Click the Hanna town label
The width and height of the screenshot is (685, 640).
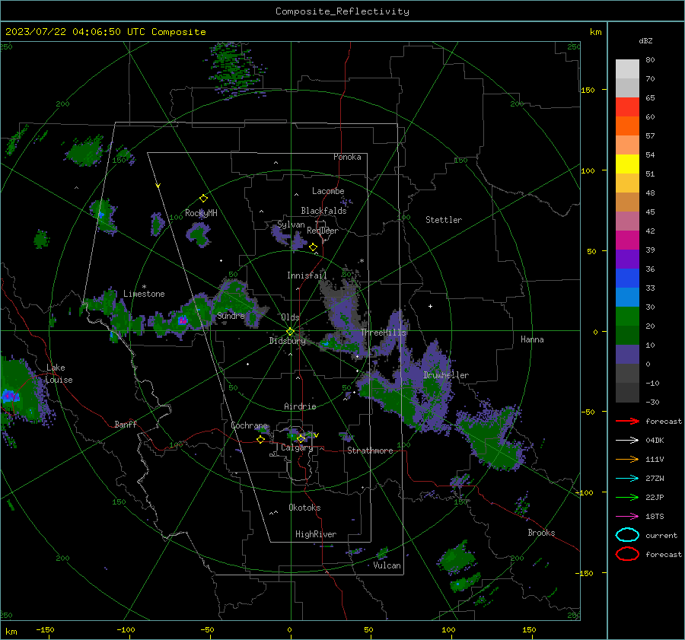coord(532,339)
